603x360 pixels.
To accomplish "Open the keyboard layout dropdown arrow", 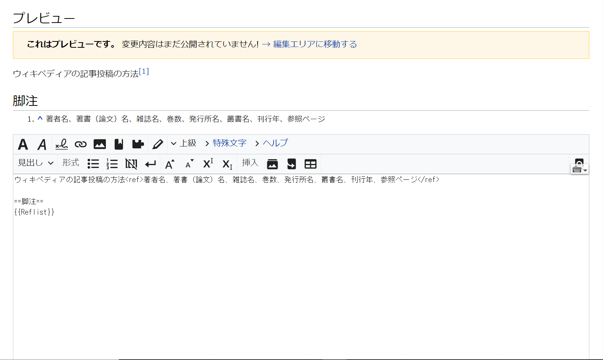I will pyautogui.click(x=585, y=170).
